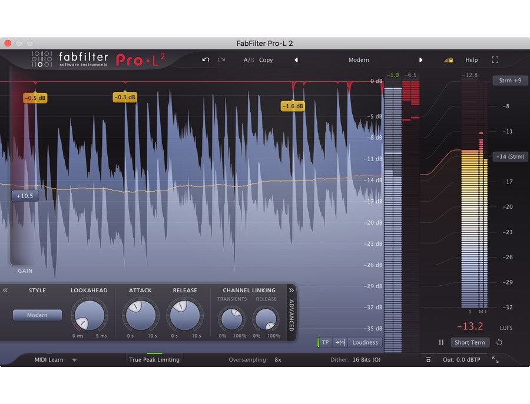Click the Copy button

click(x=266, y=60)
